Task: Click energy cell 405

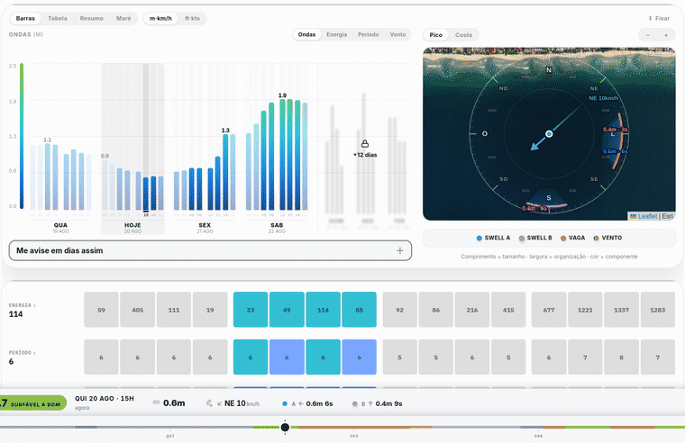Action: point(138,310)
